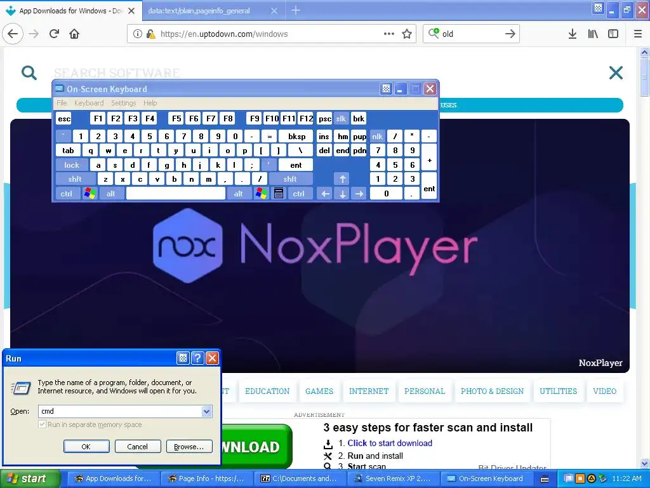This screenshot has width=650, height=488.
Task: Click Browse... in the Run dialog
Action: (189, 447)
